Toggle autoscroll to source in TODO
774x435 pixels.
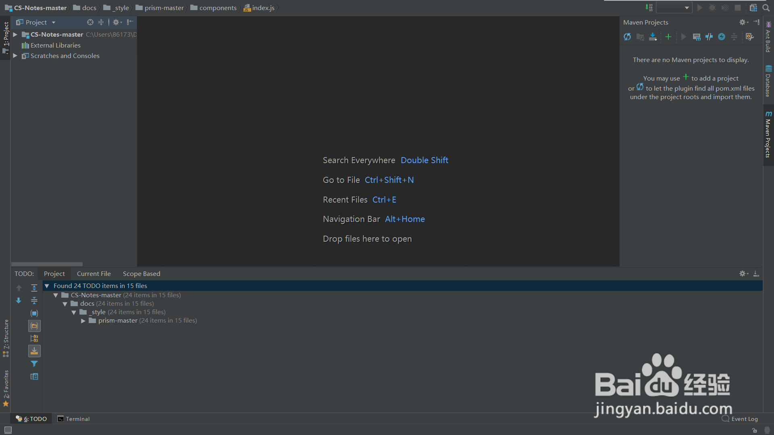tap(34, 351)
